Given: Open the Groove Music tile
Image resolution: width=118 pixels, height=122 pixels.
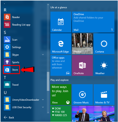Looking at the screenshot, I should tap(82, 95).
